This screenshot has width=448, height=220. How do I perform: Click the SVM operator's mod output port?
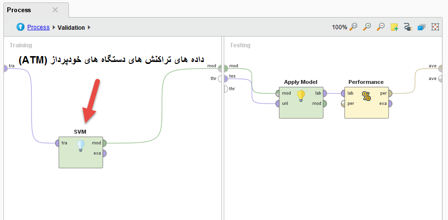104,143
